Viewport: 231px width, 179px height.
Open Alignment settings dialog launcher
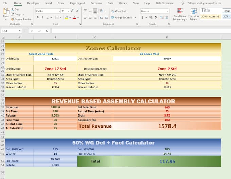137,24
